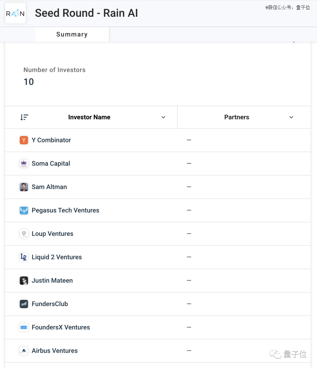
Task: Click Justin Mateen's profile photo
Action: [24, 281]
